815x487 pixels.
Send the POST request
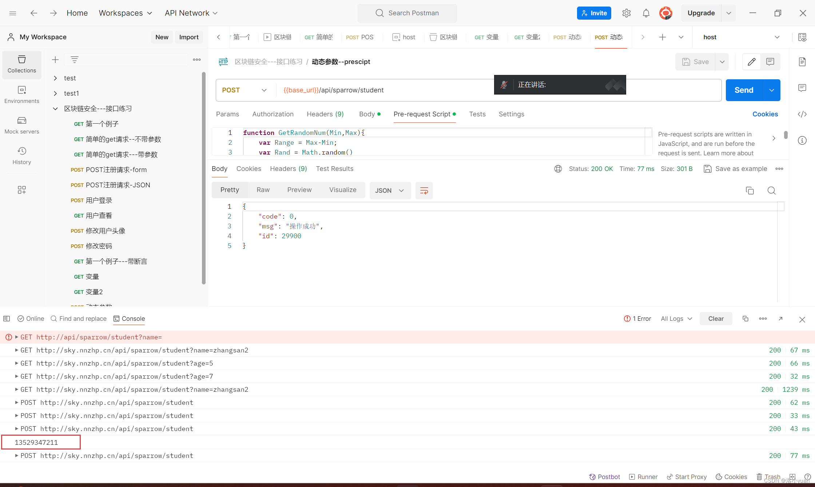pyautogui.click(x=744, y=90)
